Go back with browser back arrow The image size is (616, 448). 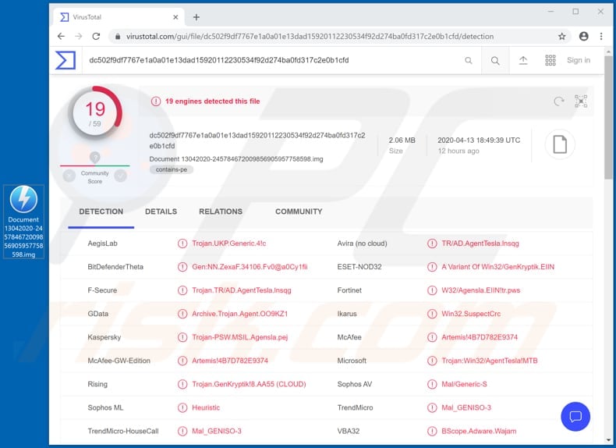61,36
